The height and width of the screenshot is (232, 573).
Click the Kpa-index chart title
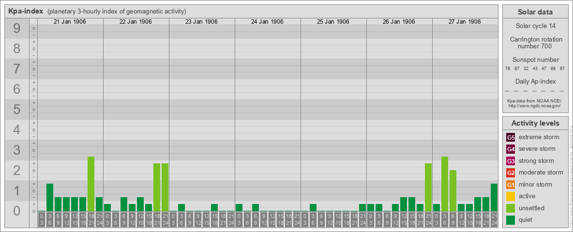point(26,11)
